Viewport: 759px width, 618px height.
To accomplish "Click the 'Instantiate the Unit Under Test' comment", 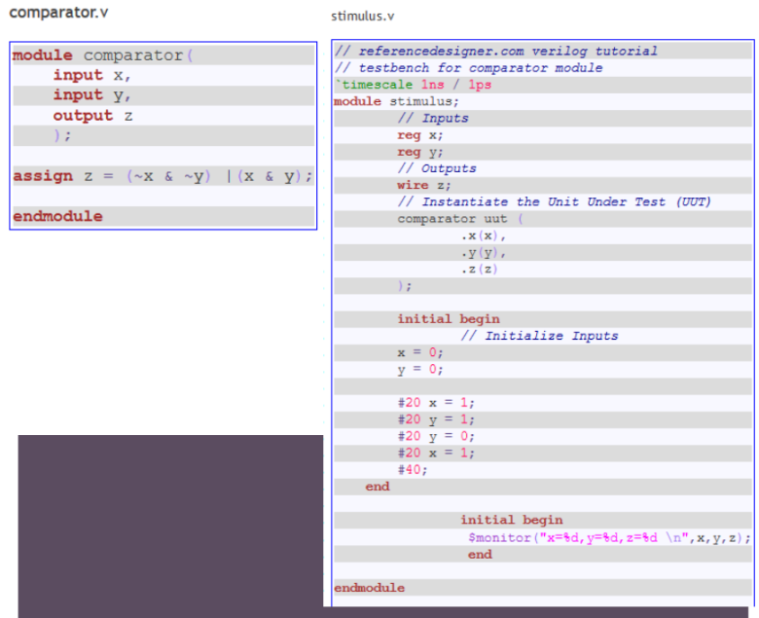I will [x=555, y=201].
